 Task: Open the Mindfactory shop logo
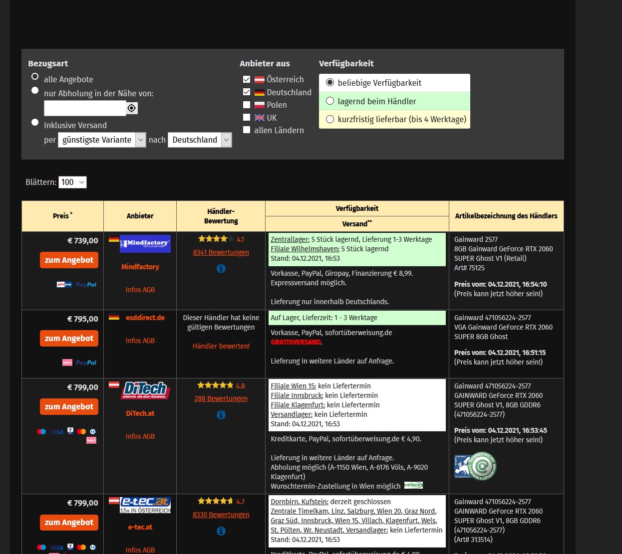[145, 243]
